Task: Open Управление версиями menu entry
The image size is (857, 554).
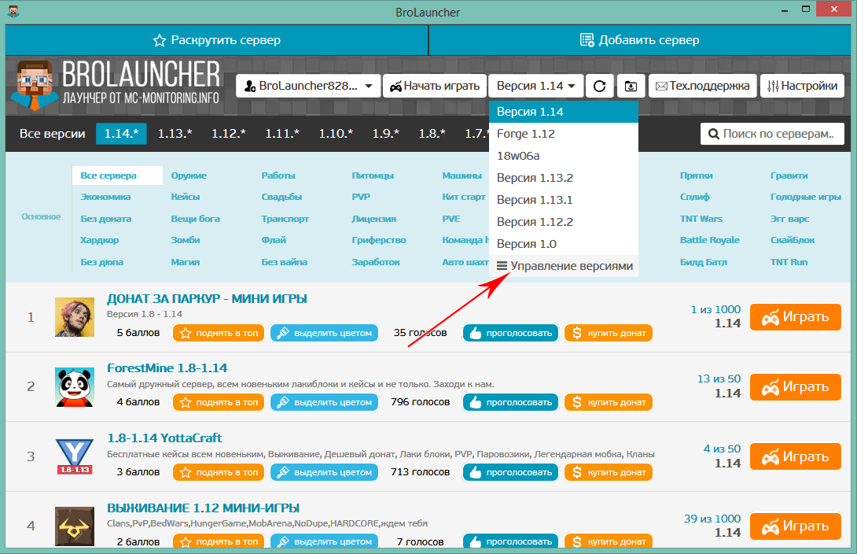Action: 564,266
